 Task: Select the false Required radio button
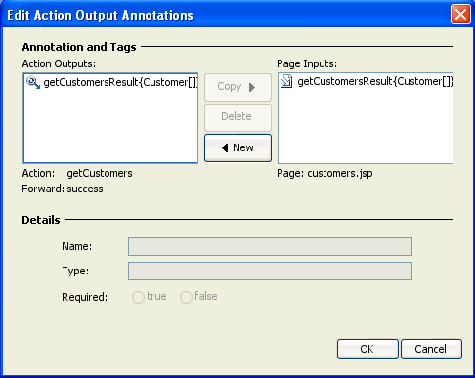tap(186, 297)
